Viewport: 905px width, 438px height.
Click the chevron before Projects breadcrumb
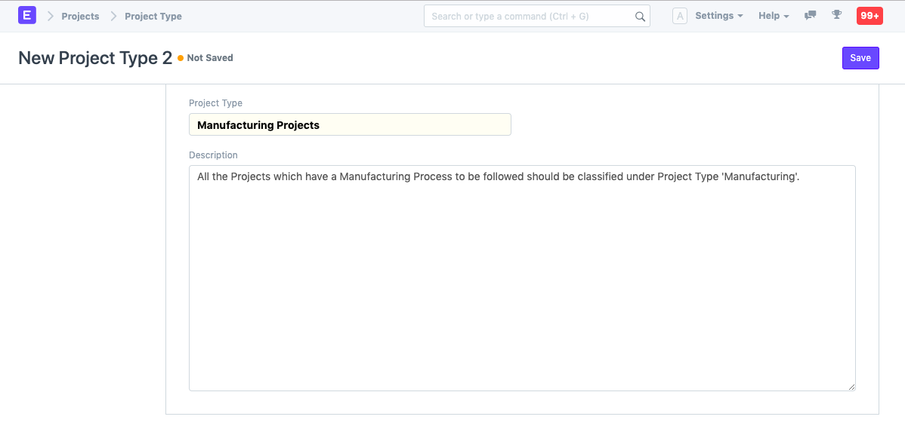coord(51,16)
